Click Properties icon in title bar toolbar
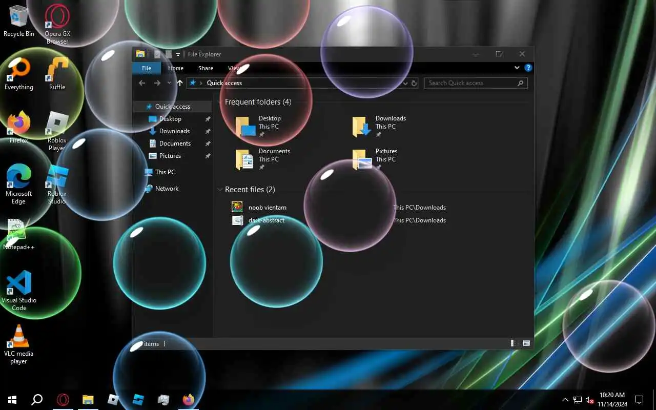The width and height of the screenshot is (656, 410). point(157,54)
